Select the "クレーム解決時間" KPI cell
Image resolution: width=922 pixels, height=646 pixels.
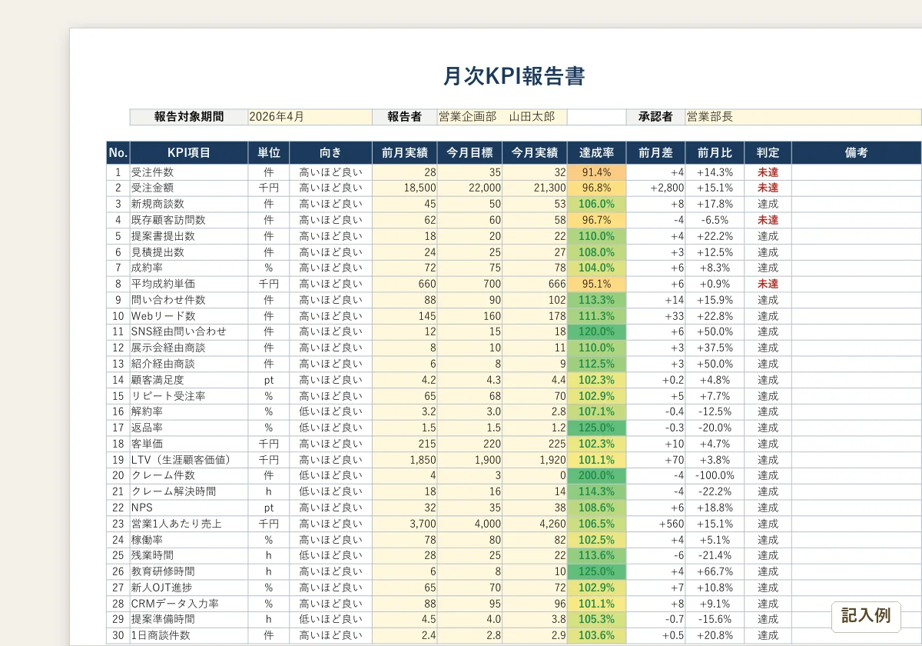coord(189,491)
